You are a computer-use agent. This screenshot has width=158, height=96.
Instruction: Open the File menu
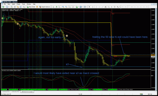[5, 4]
